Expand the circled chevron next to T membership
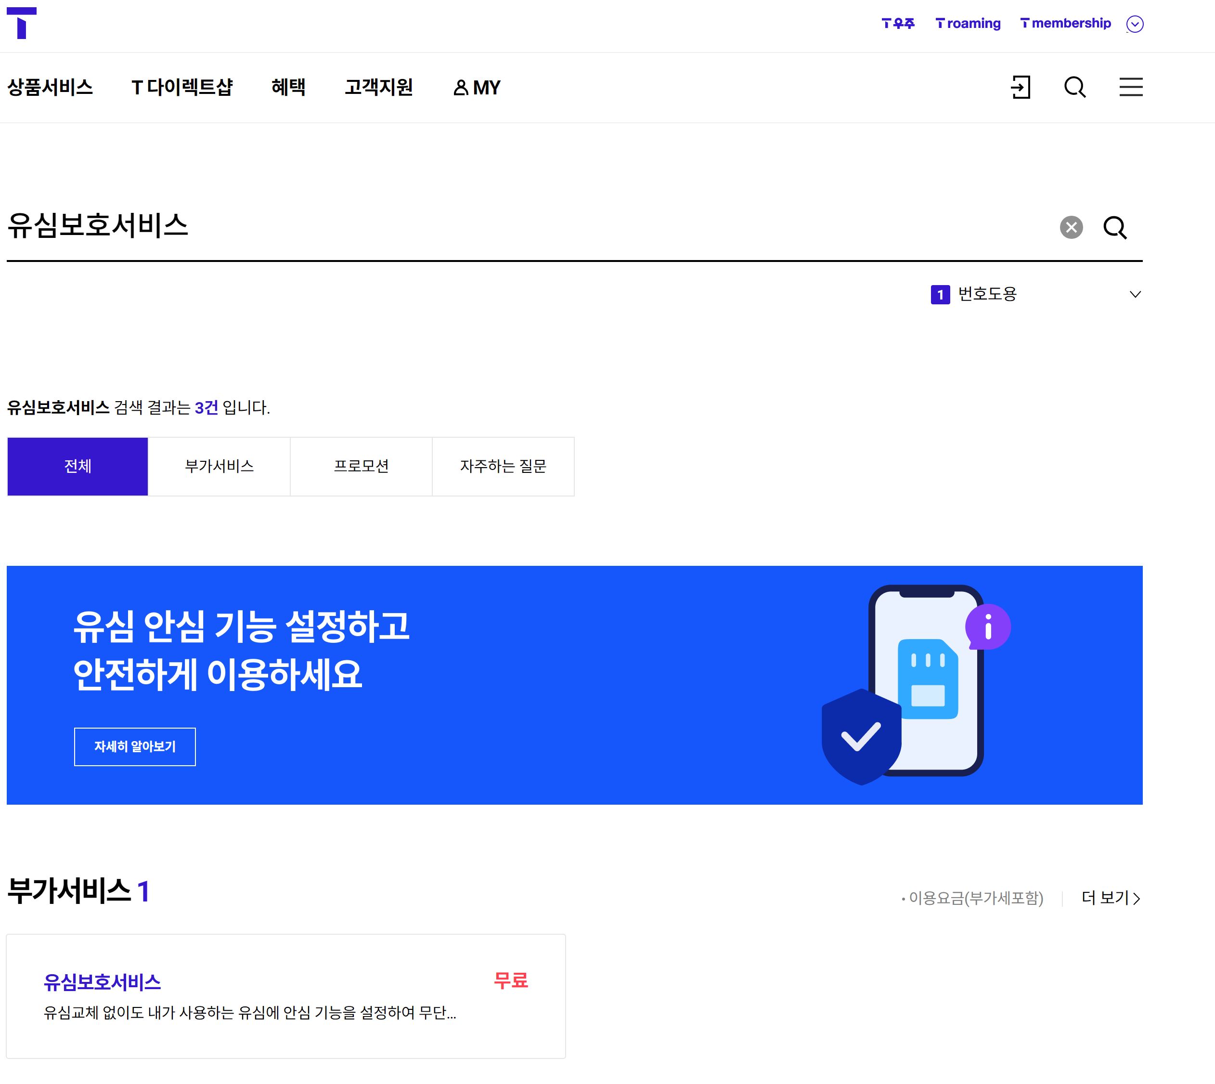Screen dimensions: 1215x1084 (x=1135, y=24)
